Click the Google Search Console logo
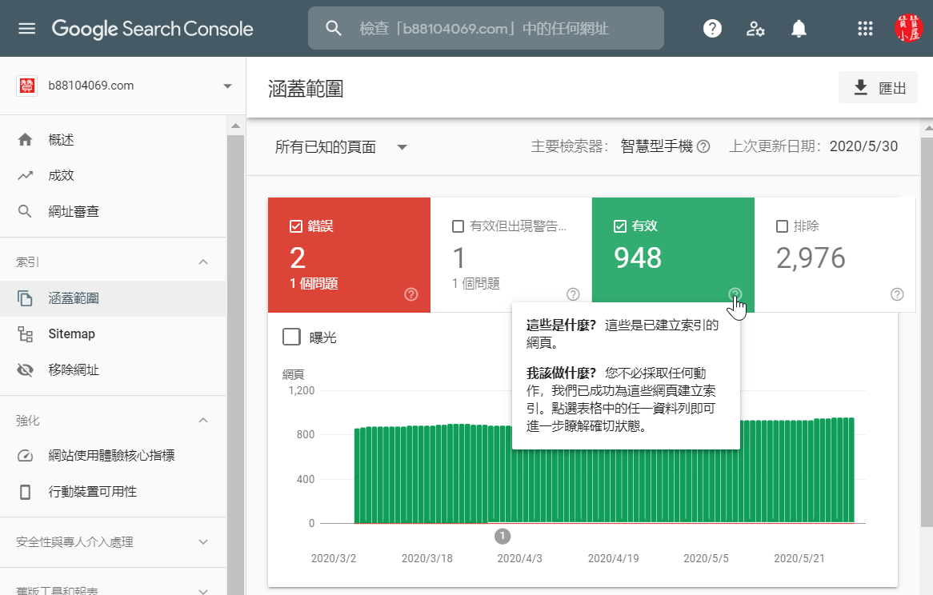 pos(152,29)
